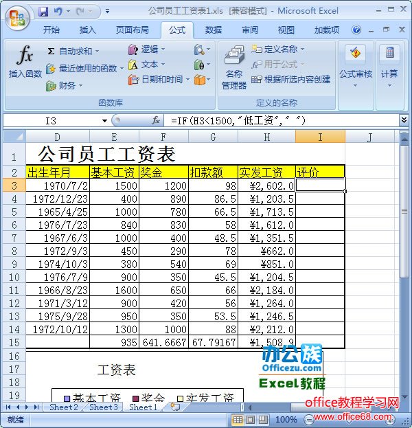
Task: Select cell containing 641.6667
Action: point(163,342)
